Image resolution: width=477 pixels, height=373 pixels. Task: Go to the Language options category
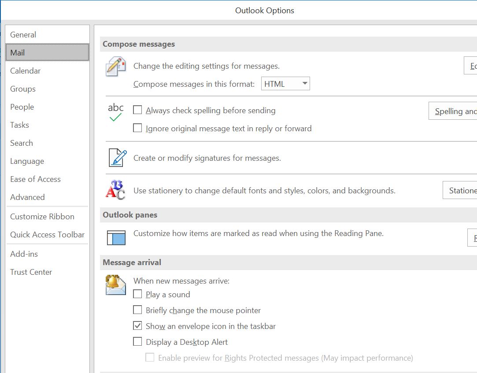click(48, 161)
